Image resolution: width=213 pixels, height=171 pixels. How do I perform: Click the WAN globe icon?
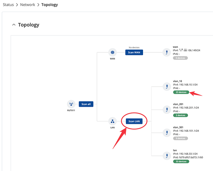[x=113, y=52]
